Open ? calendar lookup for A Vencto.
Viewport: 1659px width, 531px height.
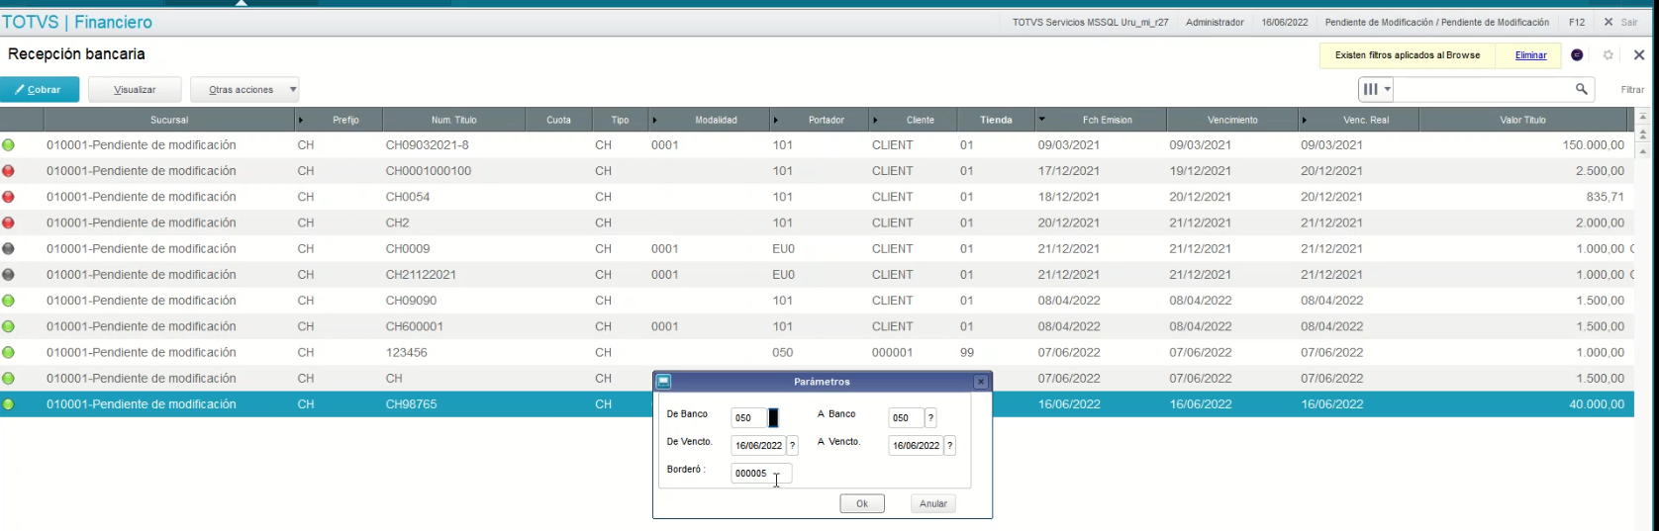point(949,446)
